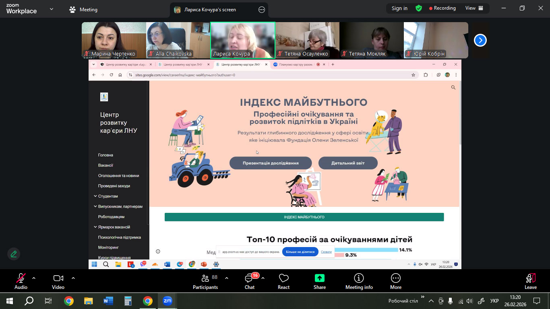Click the Leave meeting icon
The height and width of the screenshot is (309, 550).
click(x=530, y=281)
